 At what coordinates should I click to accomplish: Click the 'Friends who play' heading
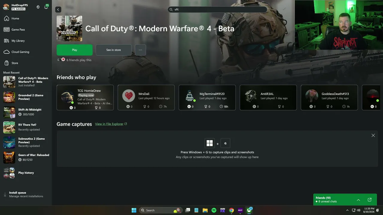pos(76,77)
